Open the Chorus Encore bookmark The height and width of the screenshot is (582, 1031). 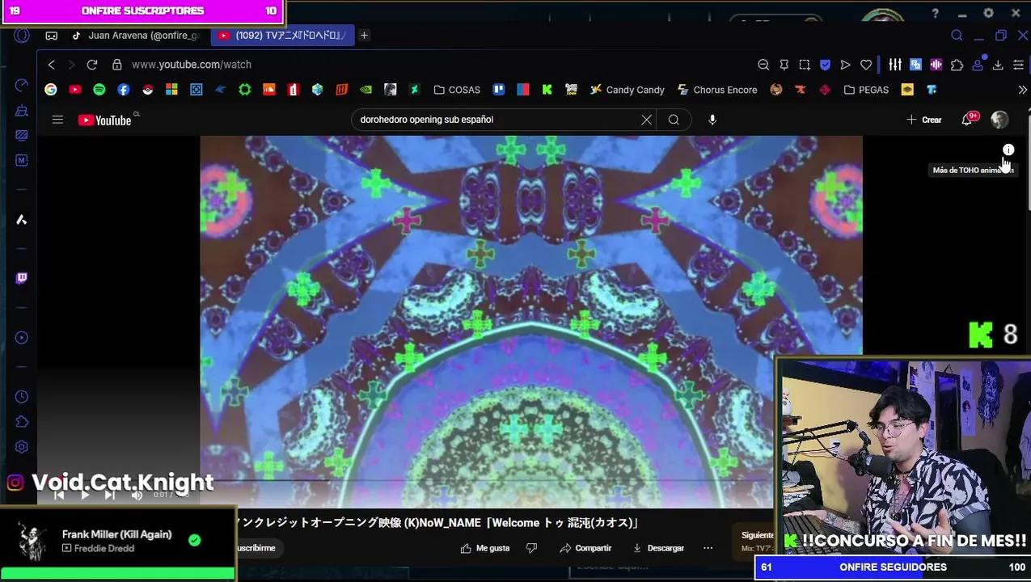pyautogui.click(x=716, y=90)
